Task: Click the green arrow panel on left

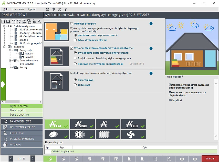Action: tap(3, 84)
